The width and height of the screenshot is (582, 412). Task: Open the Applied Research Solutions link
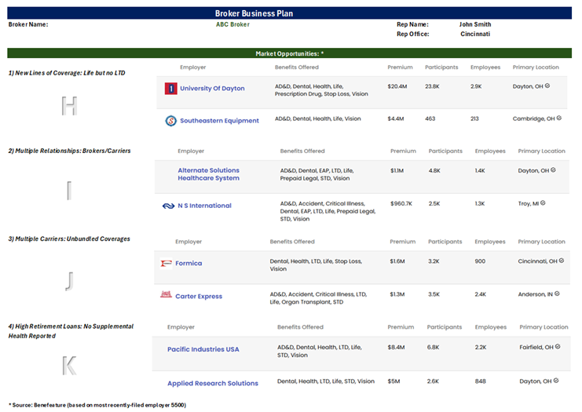213,384
